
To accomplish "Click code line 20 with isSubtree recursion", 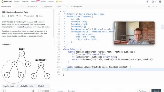I will pyautogui.click(x=113, y=59).
